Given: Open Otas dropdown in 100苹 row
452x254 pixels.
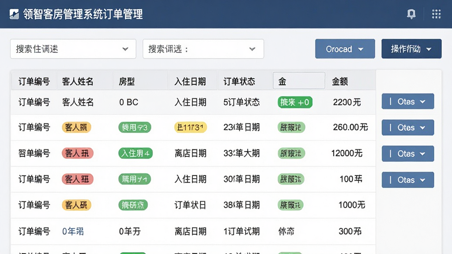Looking at the screenshot, I should (407, 180).
